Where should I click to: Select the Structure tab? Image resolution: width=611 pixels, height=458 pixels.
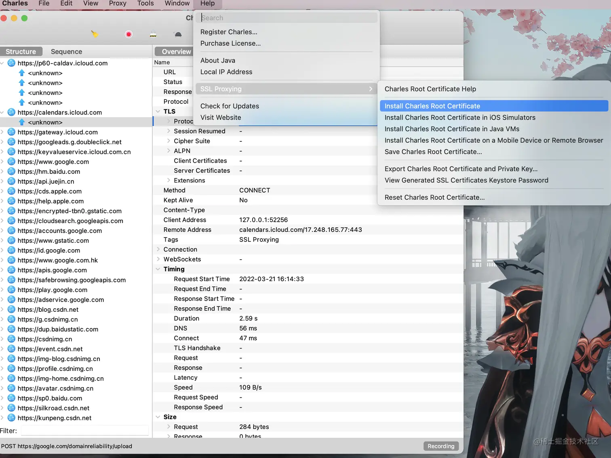click(x=21, y=52)
